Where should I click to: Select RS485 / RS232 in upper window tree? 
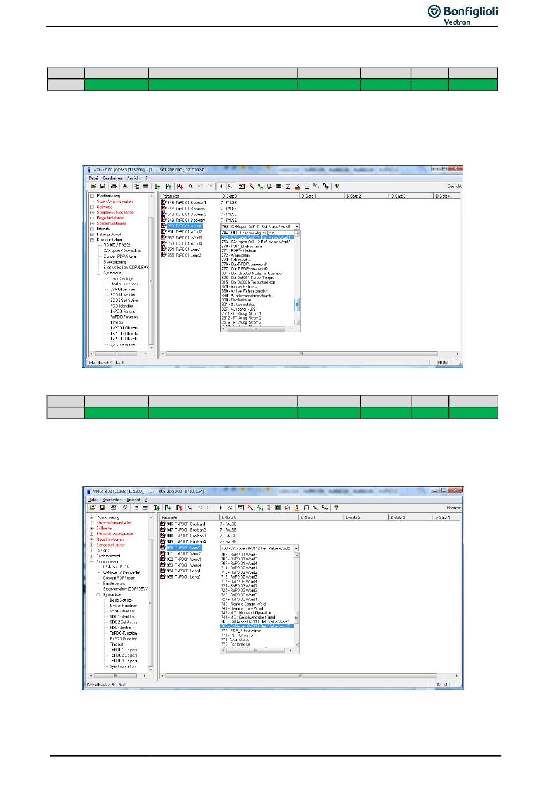(117, 245)
